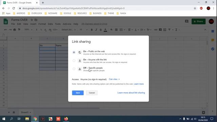Click the Borders toolbar icon

point(116,30)
